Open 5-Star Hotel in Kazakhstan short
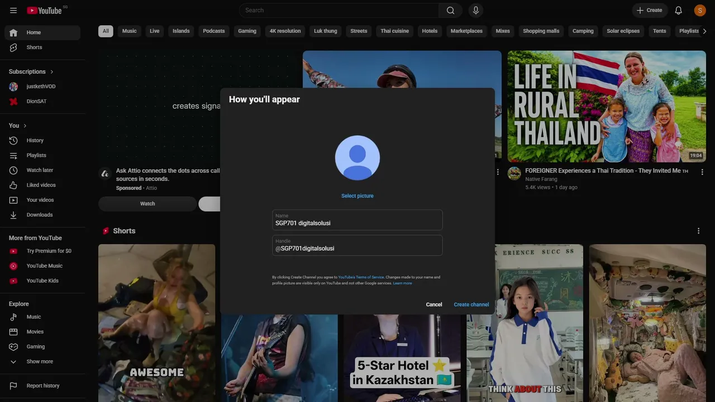This screenshot has width=715, height=402. click(402, 357)
